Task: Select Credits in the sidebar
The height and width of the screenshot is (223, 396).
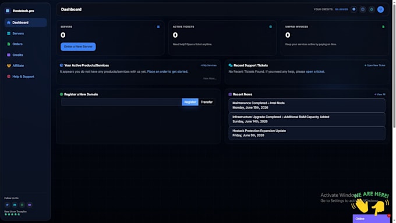Action: [26, 55]
